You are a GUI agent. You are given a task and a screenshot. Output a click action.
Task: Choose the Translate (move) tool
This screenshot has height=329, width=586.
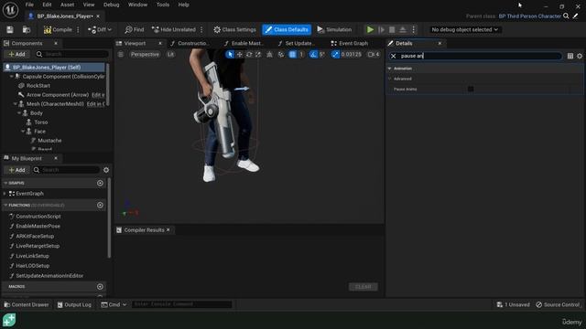[x=239, y=55]
